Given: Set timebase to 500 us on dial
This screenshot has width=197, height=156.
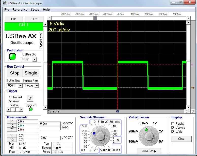Looking at the screenshot, I should 85,126.
